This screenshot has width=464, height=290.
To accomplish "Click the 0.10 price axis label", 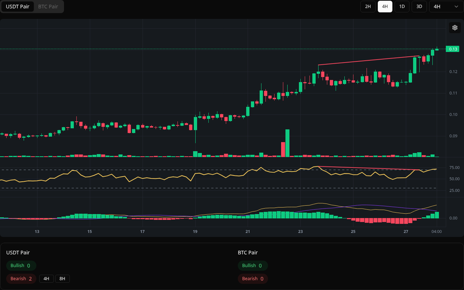I will tap(454, 114).
